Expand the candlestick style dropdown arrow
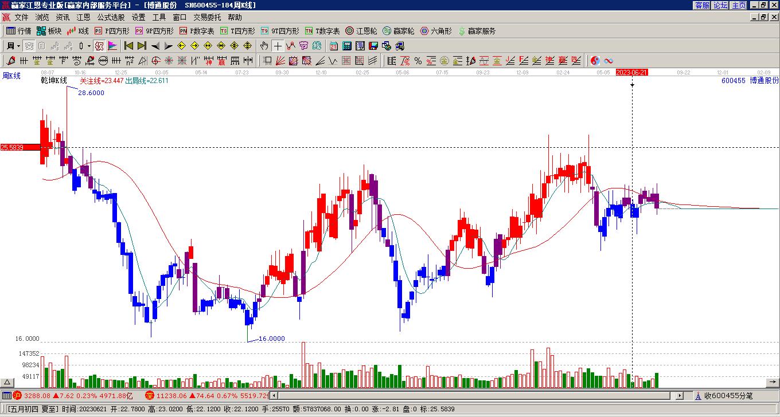The height and width of the screenshot is (417, 780). [89, 46]
